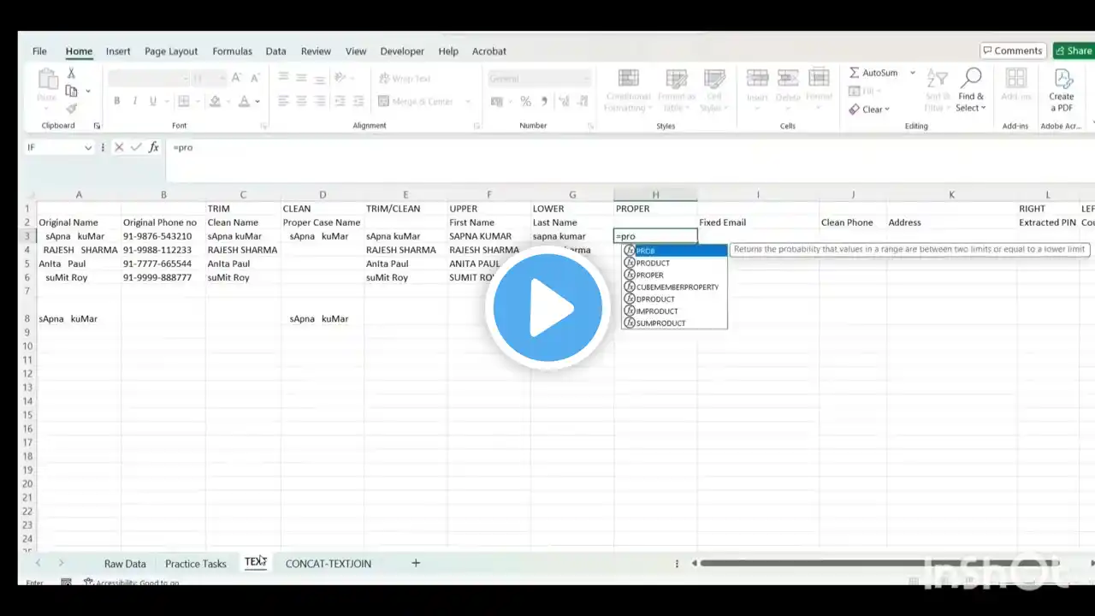Toggle Middle Align

301,78
